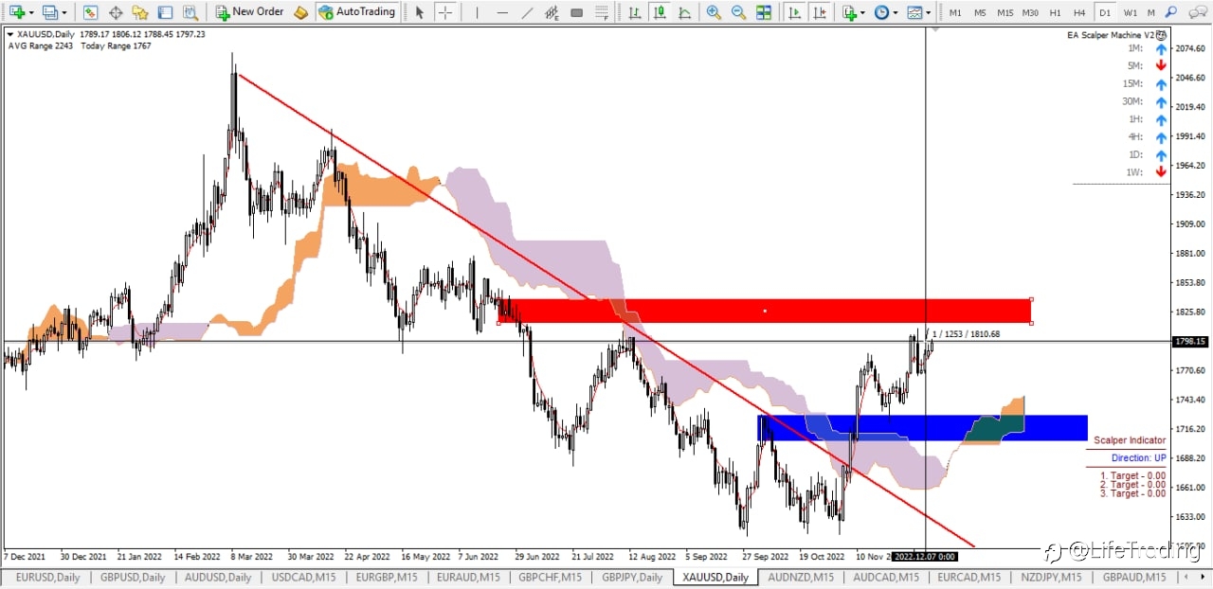The height and width of the screenshot is (589, 1213).
Task: Select D1 timeframe
Action: point(1104,12)
